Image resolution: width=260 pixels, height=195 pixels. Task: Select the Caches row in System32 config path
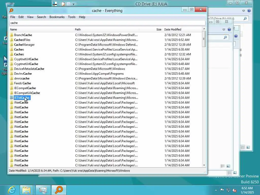[x=105, y=54]
